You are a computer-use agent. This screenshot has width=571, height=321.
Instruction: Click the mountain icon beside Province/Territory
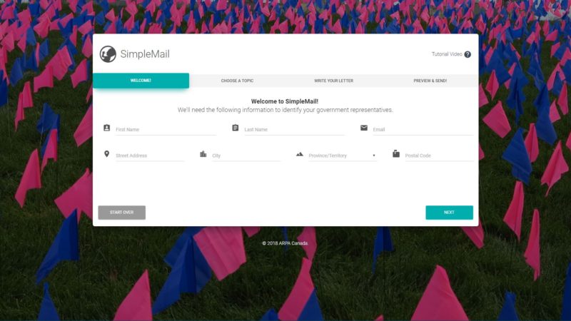pyautogui.click(x=299, y=154)
